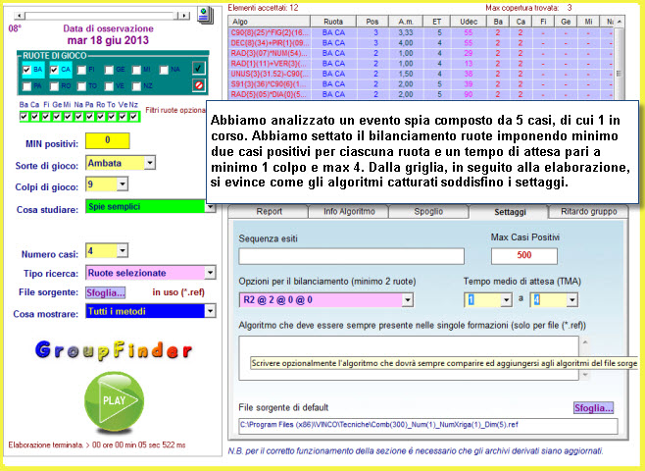Image resolution: width=645 pixels, height=471 pixels.
Task: Open the Sorte di gioco dropdown
Action: (x=150, y=163)
